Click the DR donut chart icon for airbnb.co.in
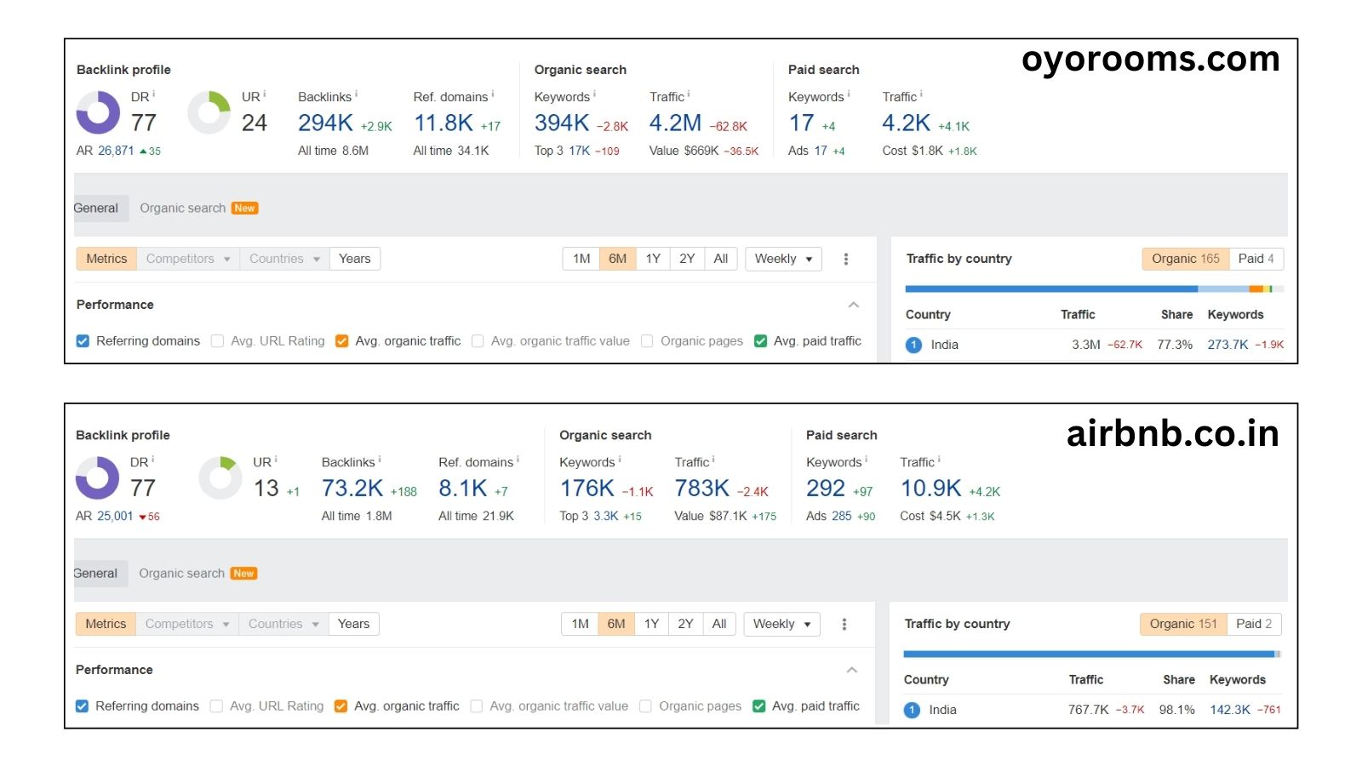This screenshot has width=1362, height=766. [x=98, y=478]
